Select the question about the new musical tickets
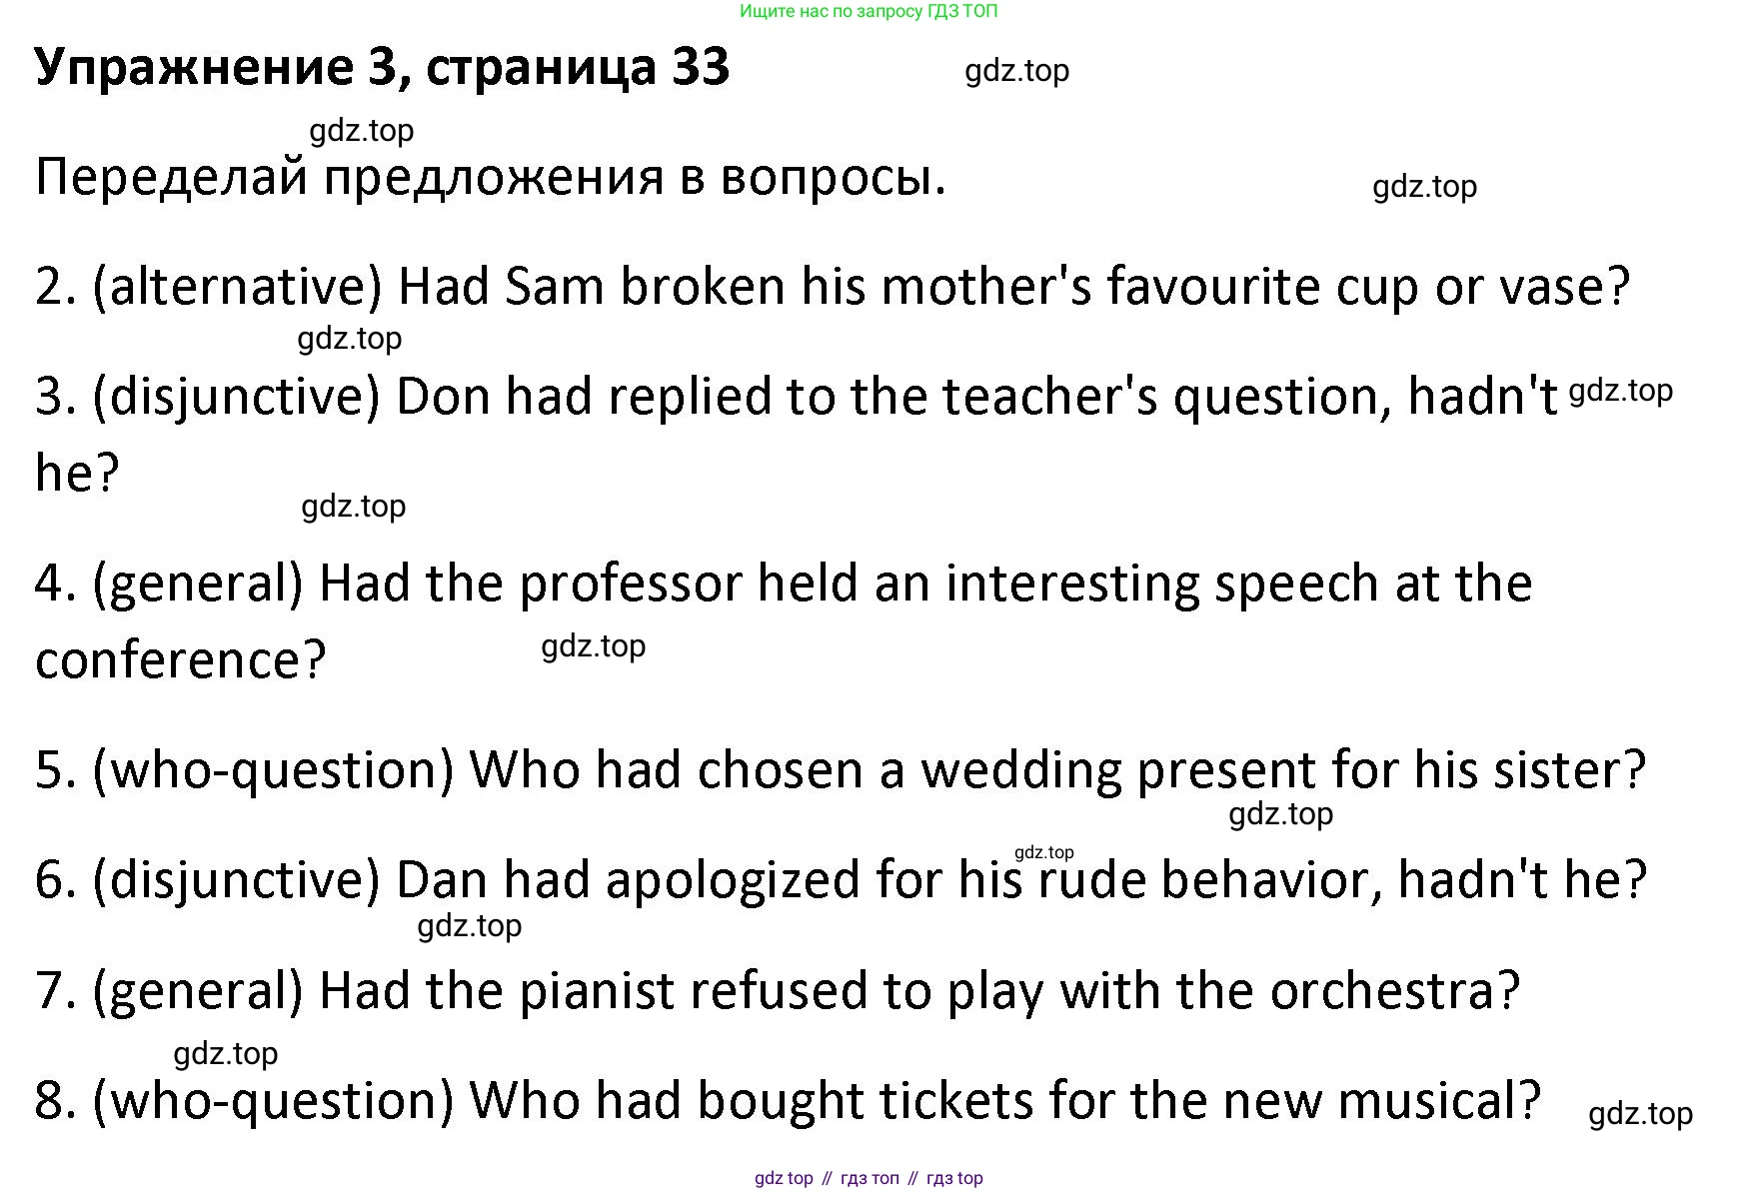The image size is (1740, 1193). point(1004,1101)
